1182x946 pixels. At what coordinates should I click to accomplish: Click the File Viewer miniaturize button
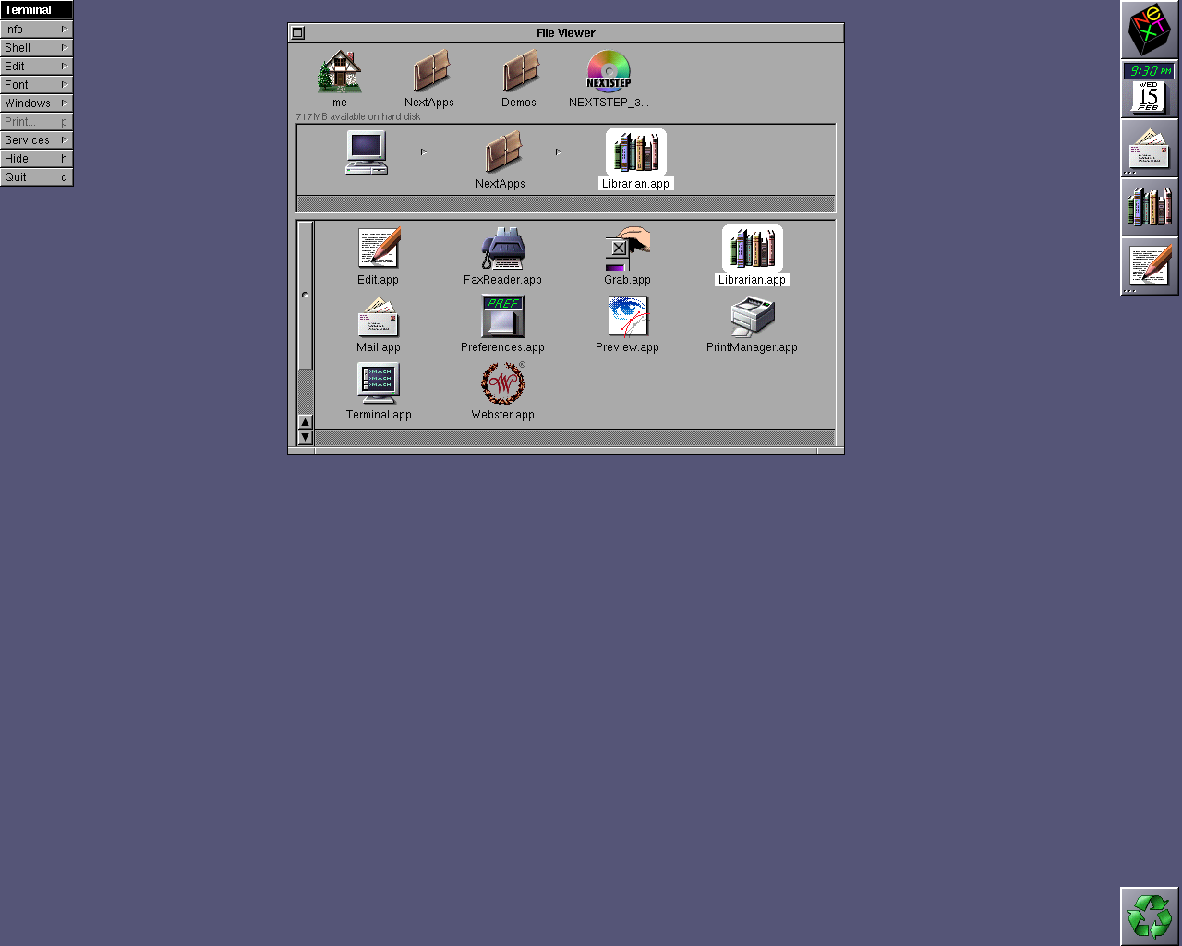[297, 33]
